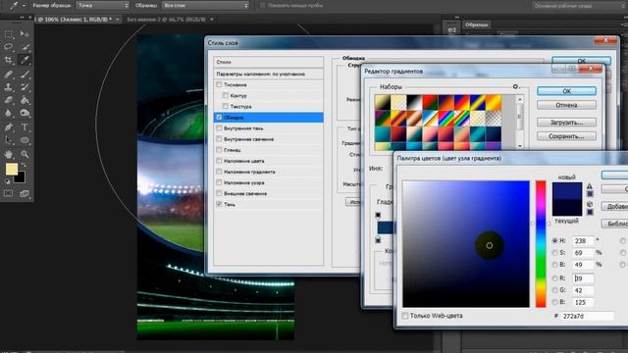Enable Тиснение checkbox in layer styles
Screen dimensions: 628x353
click(219, 84)
